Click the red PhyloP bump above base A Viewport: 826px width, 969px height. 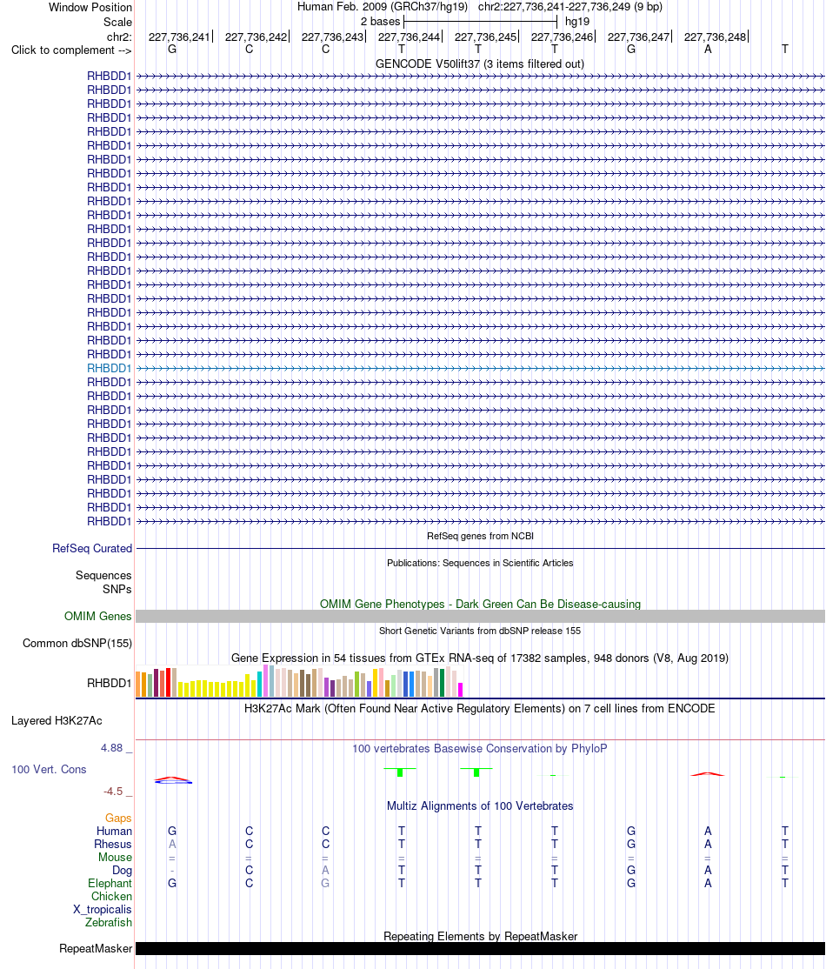[x=708, y=773]
